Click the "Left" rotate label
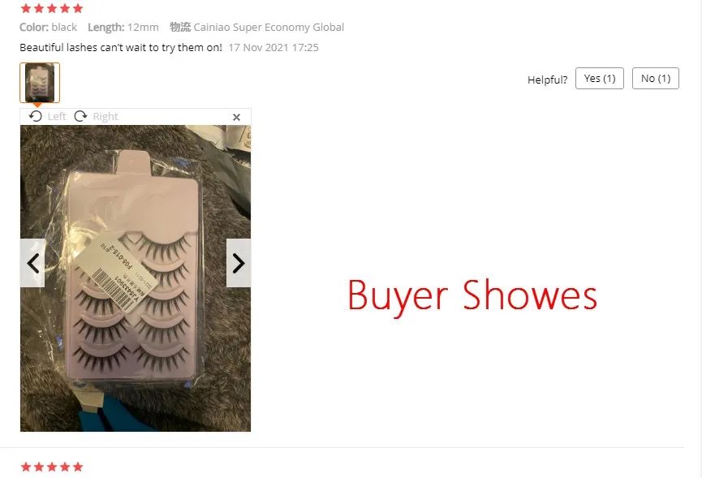 (x=57, y=117)
